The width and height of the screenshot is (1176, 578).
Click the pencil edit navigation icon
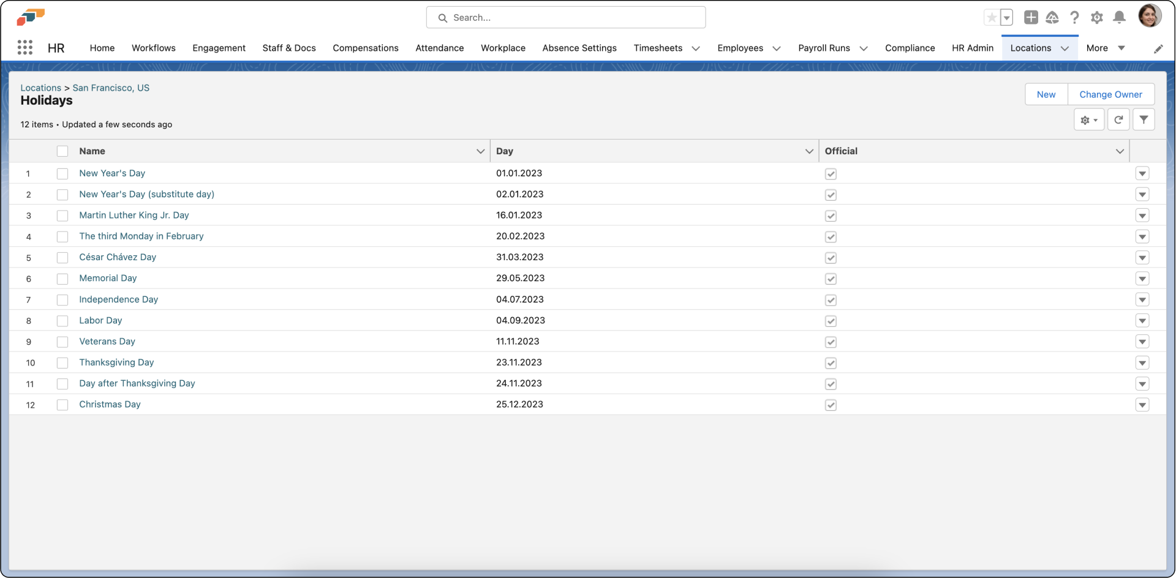[1158, 49]
